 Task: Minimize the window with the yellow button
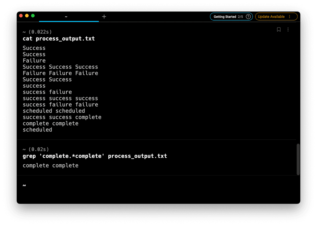click(27, 16)
